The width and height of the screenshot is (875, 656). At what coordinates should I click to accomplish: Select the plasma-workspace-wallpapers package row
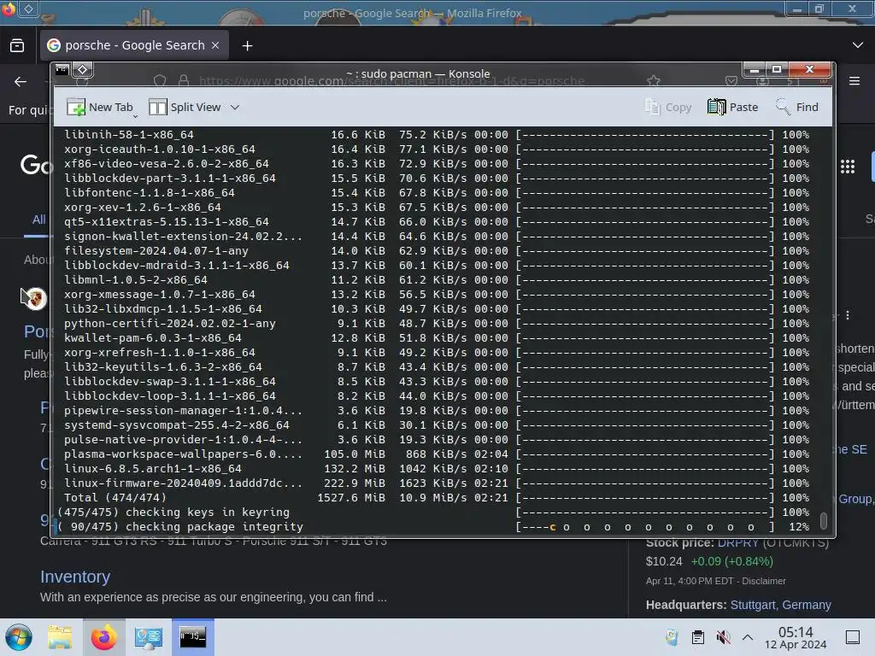tap(437, 454)
